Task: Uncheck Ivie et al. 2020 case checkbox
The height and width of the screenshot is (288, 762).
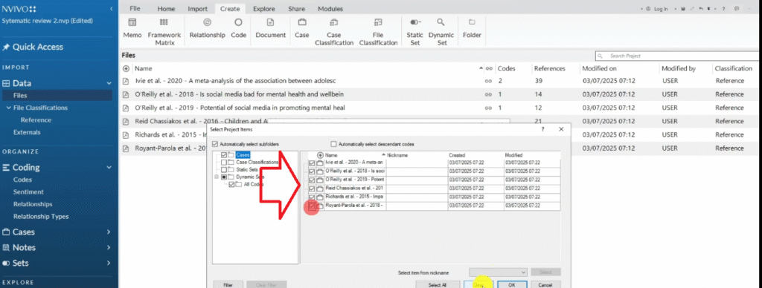Action: tap(312, 163)
